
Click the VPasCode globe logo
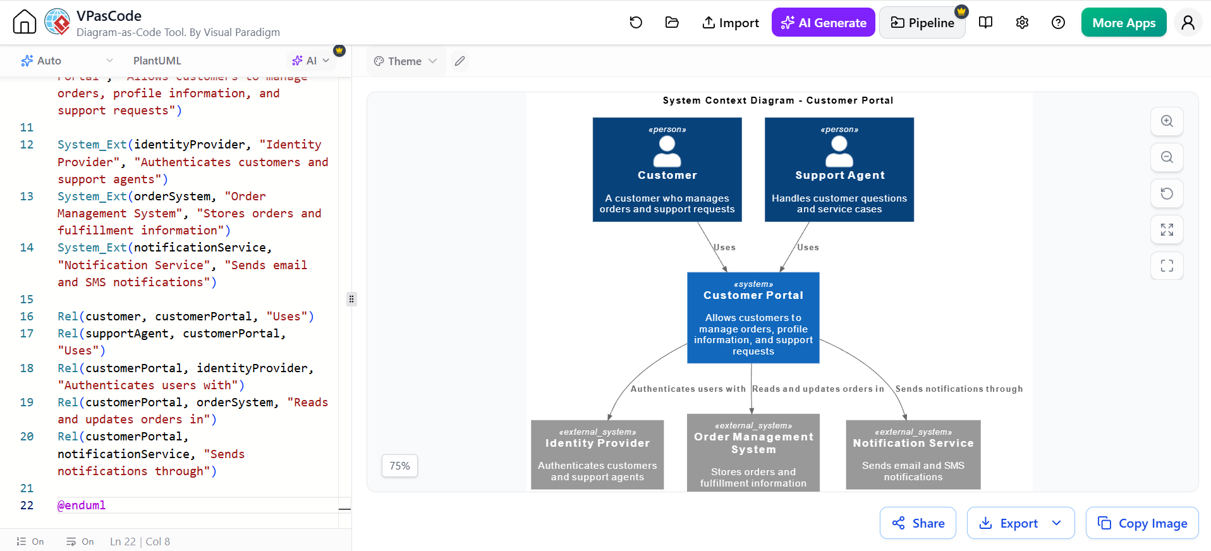coord(58,22)
